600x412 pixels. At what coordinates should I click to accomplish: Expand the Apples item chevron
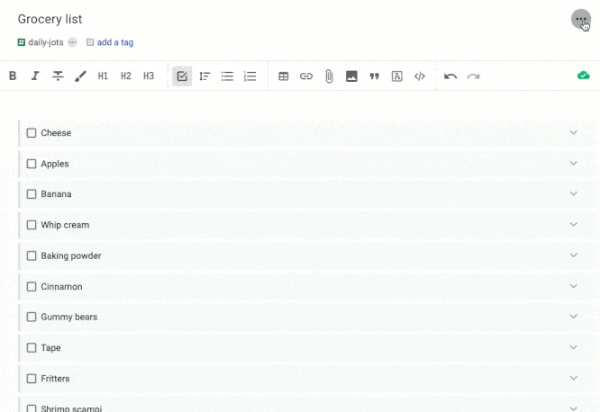click(573, 163)
